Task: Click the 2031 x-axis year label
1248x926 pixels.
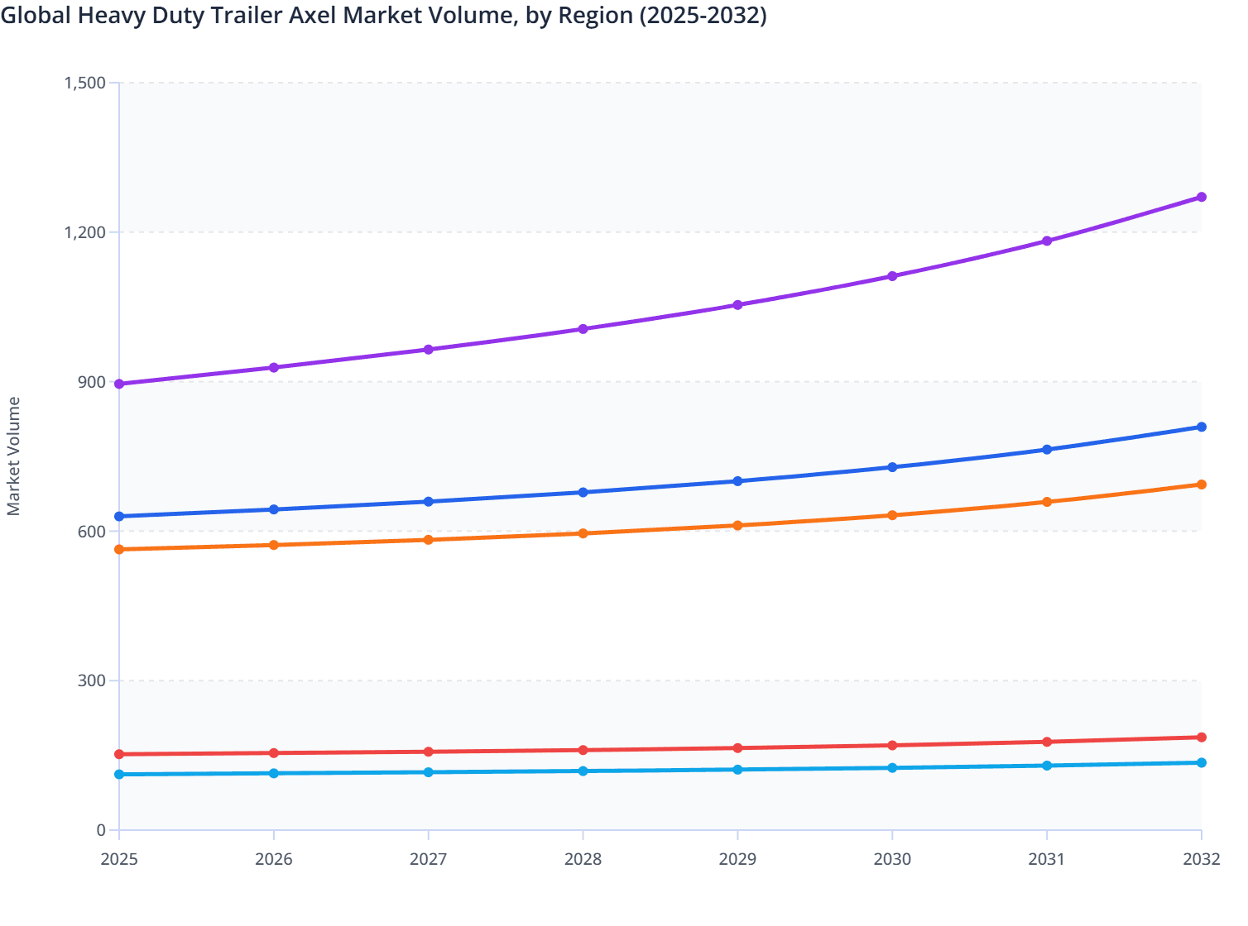Action: (1046, 859)
